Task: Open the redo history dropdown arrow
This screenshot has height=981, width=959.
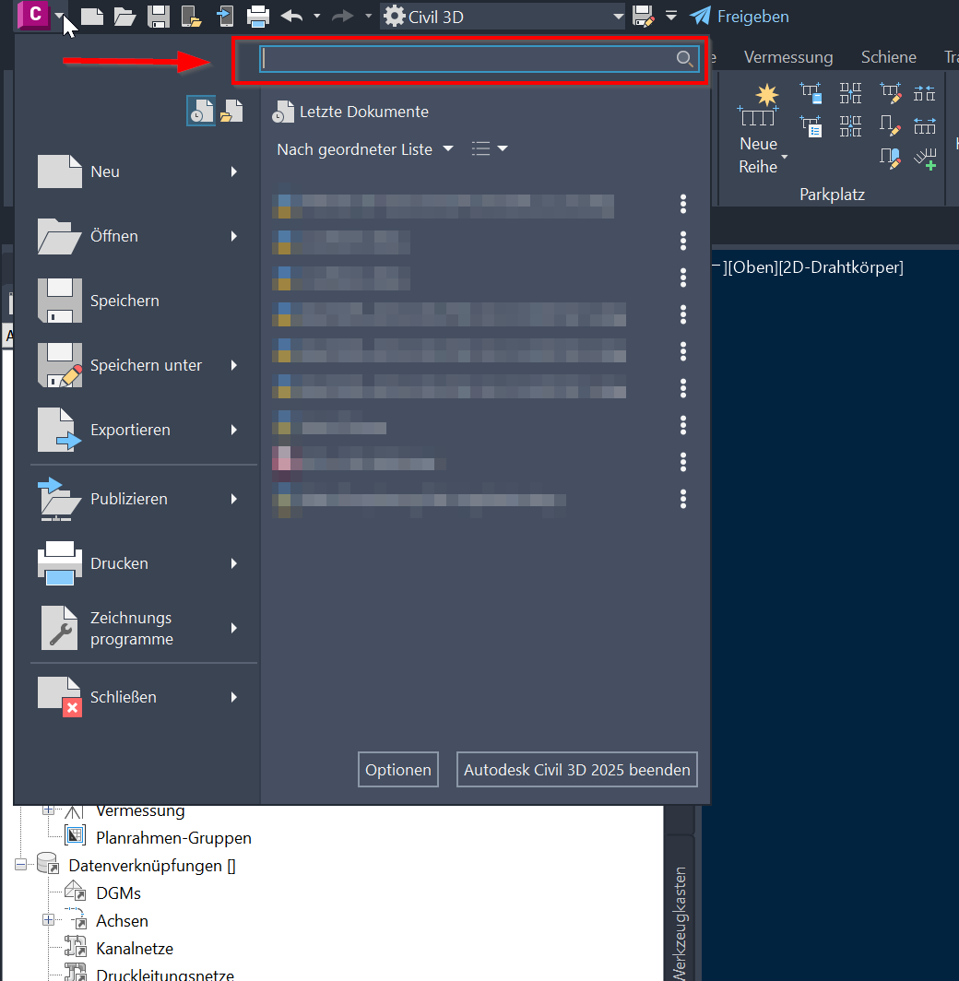Action: (368, 17)
